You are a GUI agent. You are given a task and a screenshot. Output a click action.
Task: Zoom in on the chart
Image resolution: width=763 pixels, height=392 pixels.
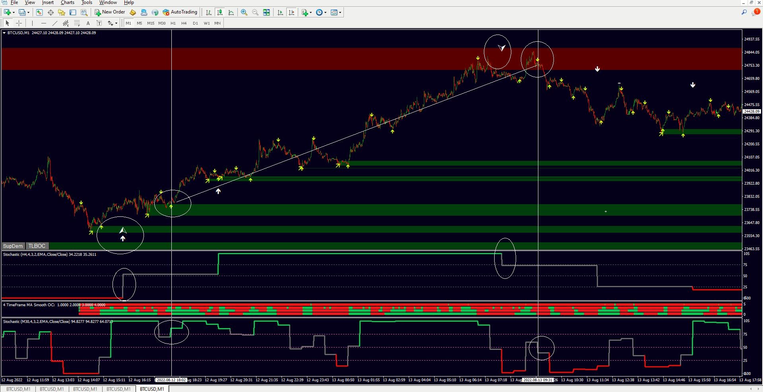click(244, 12)
